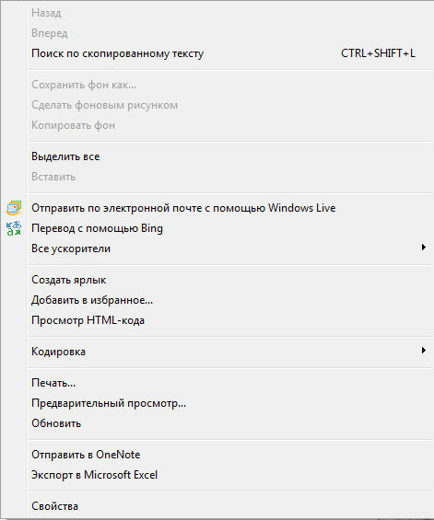Select Печать from the menu
The width and height of the screenshot is (434, 520).
click(x=229, y=383)
